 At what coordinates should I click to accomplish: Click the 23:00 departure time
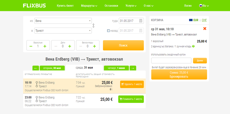(x=28, y=97)
